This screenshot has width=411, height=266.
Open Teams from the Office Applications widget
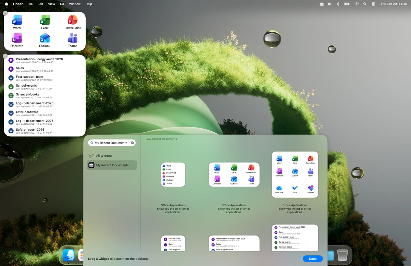click(72, 38)
